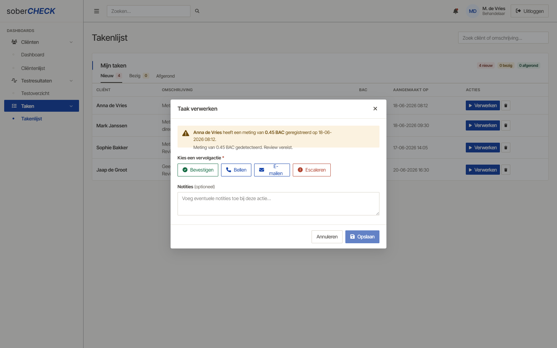Choose E-mailen as follow-up action
Viewport: 557px width, 348px height.
pyautogui.click(x=272, y=170)
